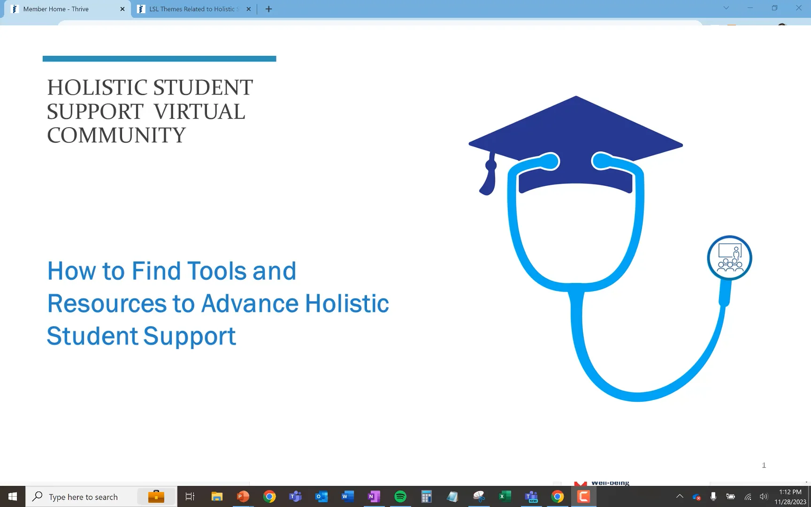Click the Windows Start button
811x507 pixels.
click(x=12, y=496)
